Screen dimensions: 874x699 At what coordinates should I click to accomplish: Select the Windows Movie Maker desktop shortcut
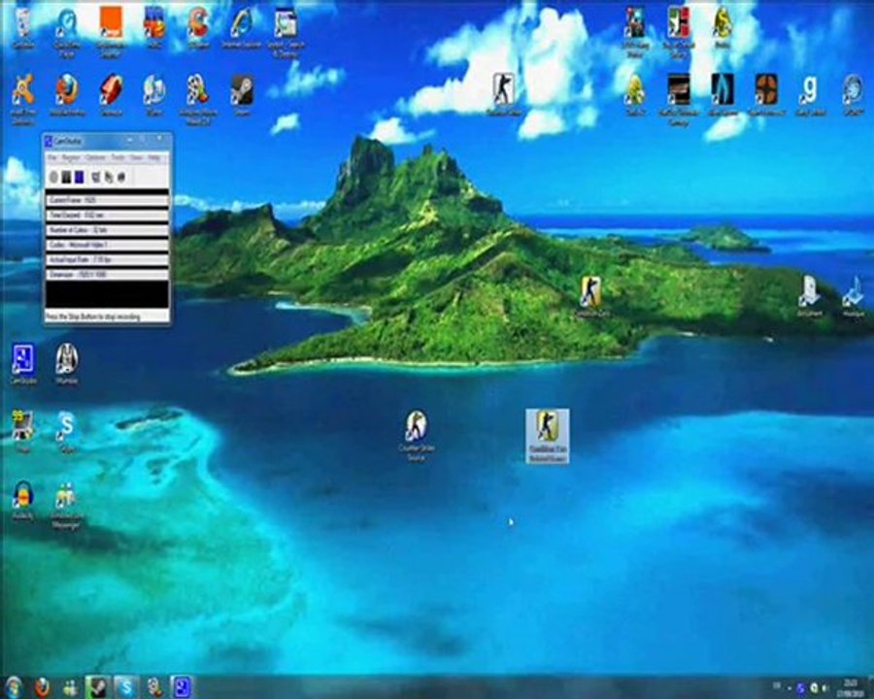(x=198, y=99)
